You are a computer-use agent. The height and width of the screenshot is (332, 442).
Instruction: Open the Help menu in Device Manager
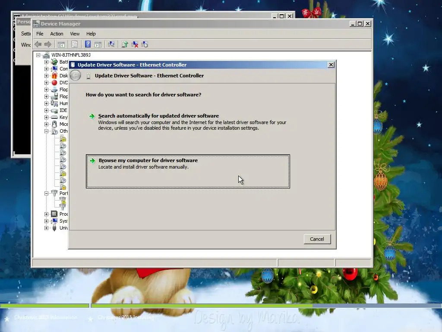[91, 34]
